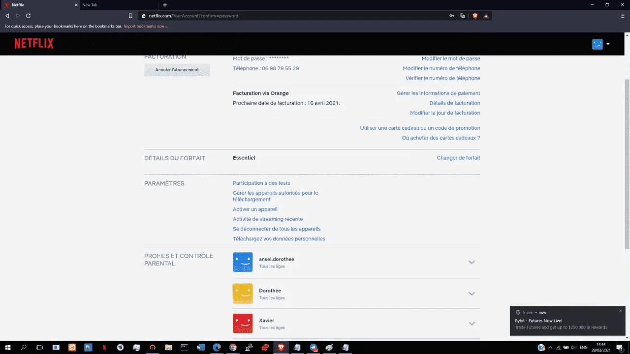This screenshot has width=630, height=354.
Task: Click Où acheter des cartes cadeaux link
Action: pyautogui.click(x=441, y=138)
